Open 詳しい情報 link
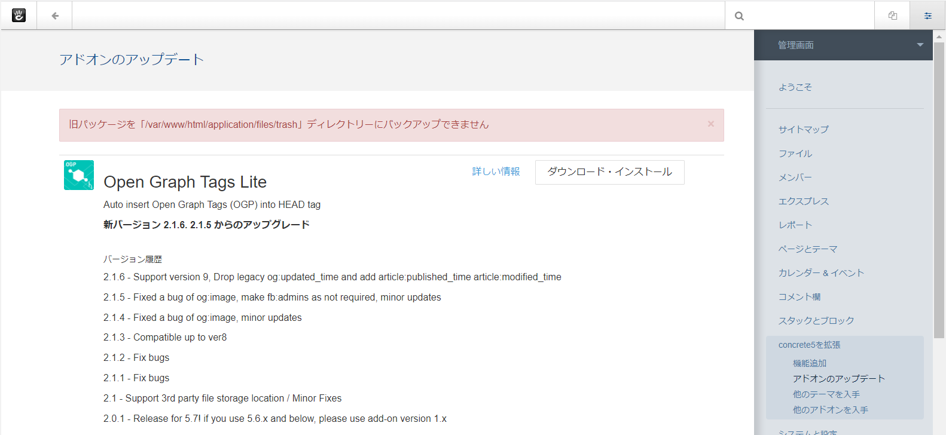Screen dimensions: 946x435 (x=496, y=171)
